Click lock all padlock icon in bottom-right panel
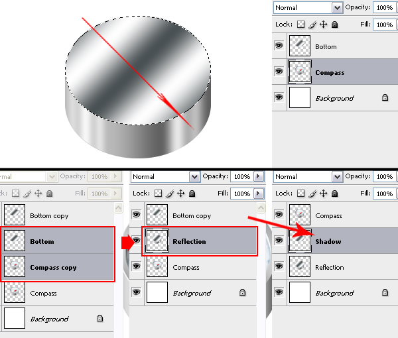 pyautogui.click(x=334, y=194)
